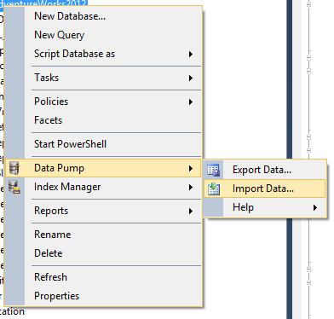
Task: Open Script Database as submenu
Action: 103,54
